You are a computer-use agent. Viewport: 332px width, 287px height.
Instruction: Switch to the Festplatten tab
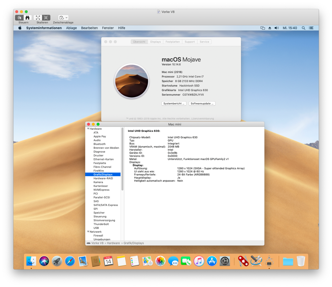[x=173, y=42]
